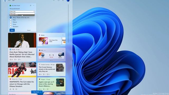Screen dimensions: 169x95
Task: Pin the My Slider Puzzle widget
Action: [x=31, y=6]
